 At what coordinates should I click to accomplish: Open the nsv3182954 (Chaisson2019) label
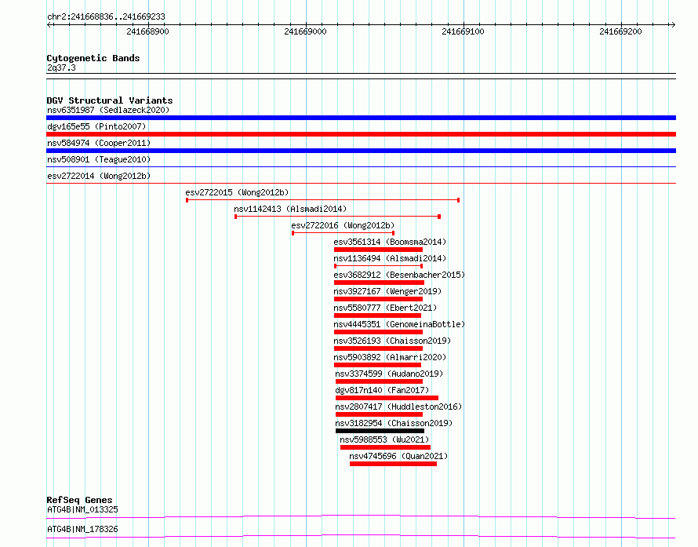click(x=394, y=423)
